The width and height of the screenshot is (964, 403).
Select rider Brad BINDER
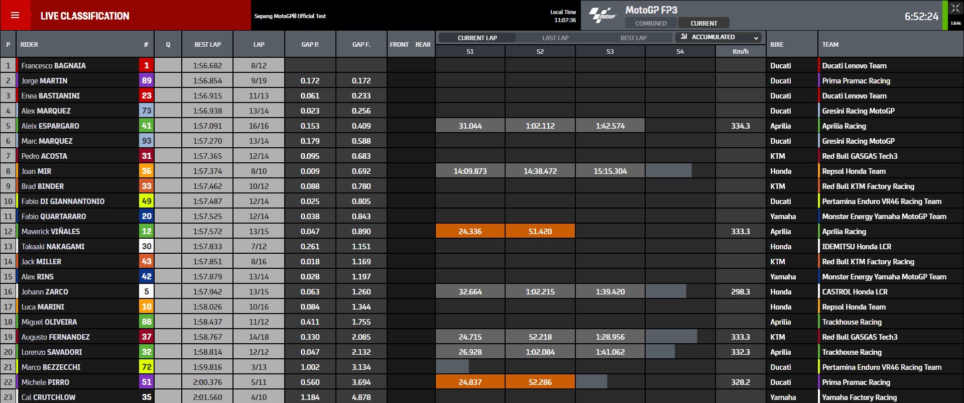pos(43,186)
